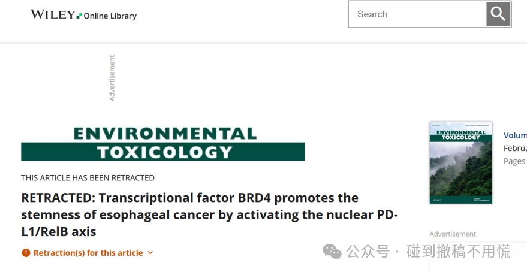Click 'This article has been retracted' notice
This screenshot has width=527, height=272.
coord(88,178)
